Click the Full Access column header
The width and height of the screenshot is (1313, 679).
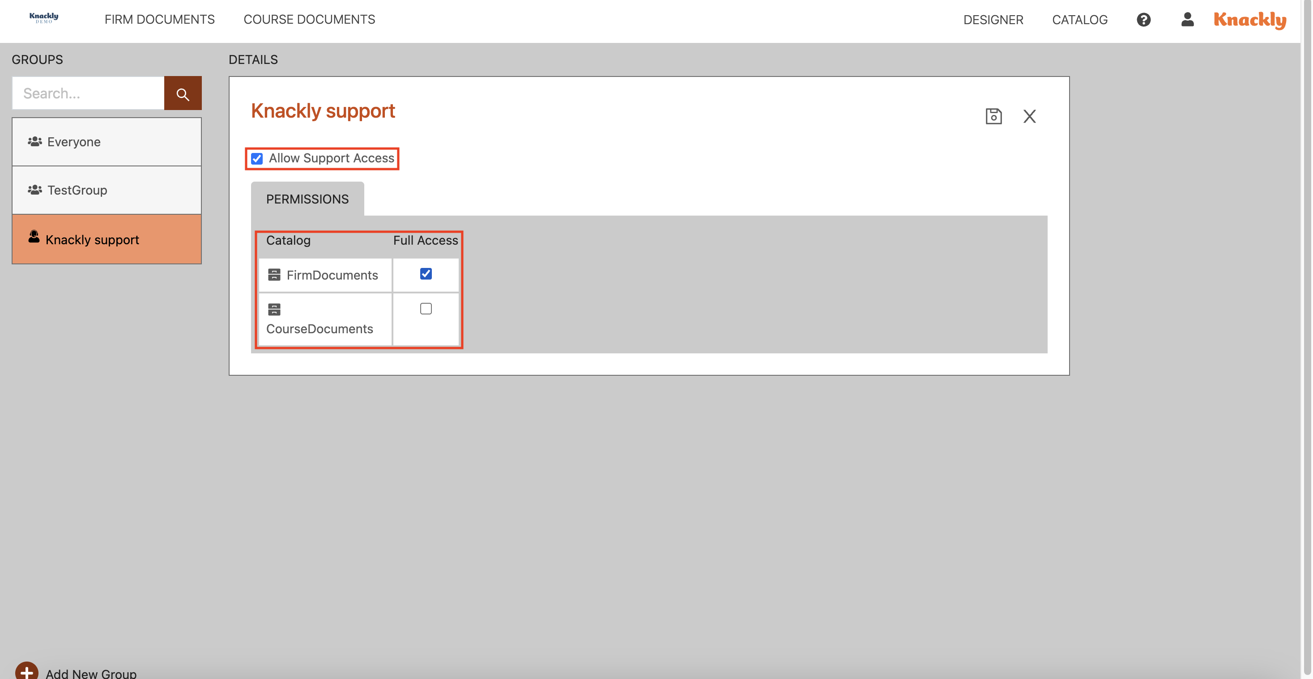(426, 241)
